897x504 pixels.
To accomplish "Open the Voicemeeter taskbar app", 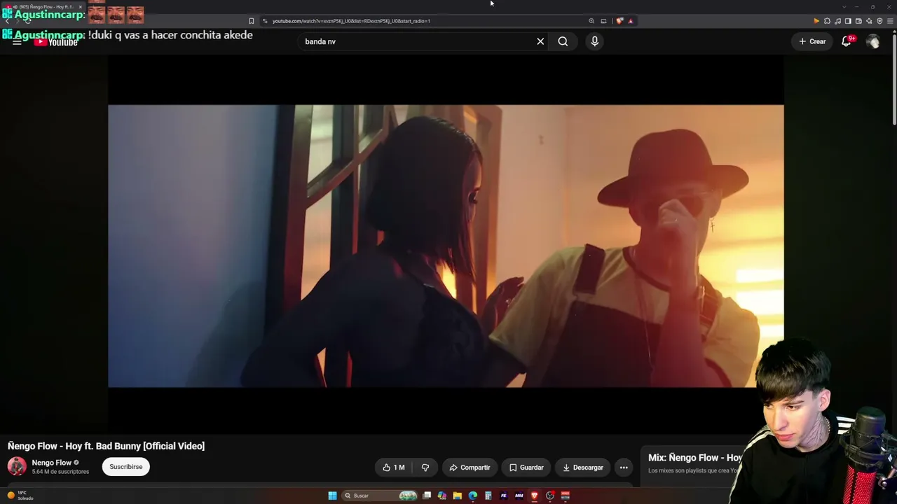I will click(566, 496).
